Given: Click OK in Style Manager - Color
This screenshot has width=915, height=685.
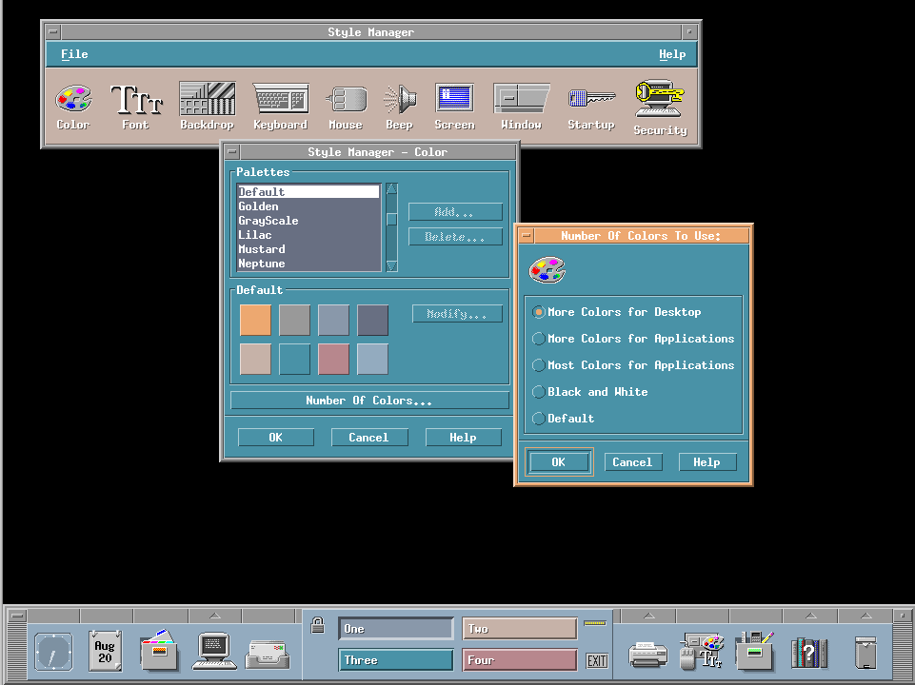Looking at the screenshot, I should click(x=275, y=438).
